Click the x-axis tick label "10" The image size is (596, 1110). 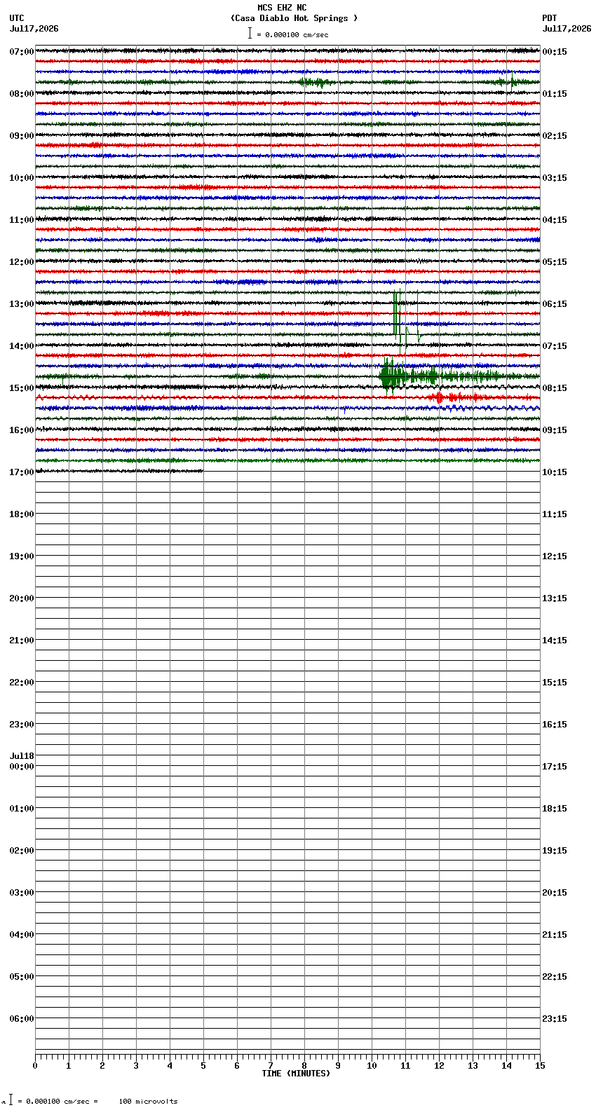(x=372, y=1066)
